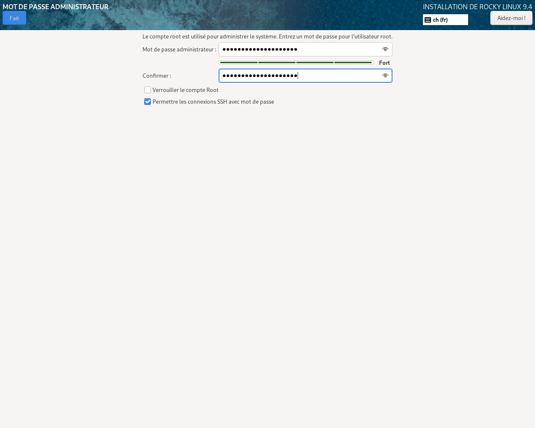The height and width of the screenshot is (428, 535).
Task: Focus the Mot de passe administrateur field
Action: pyautogui.click(x=293, y=49)
